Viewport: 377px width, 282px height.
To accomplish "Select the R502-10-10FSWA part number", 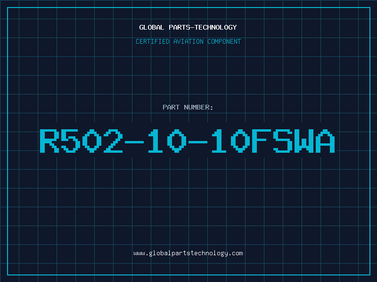I will coord(187,141).
